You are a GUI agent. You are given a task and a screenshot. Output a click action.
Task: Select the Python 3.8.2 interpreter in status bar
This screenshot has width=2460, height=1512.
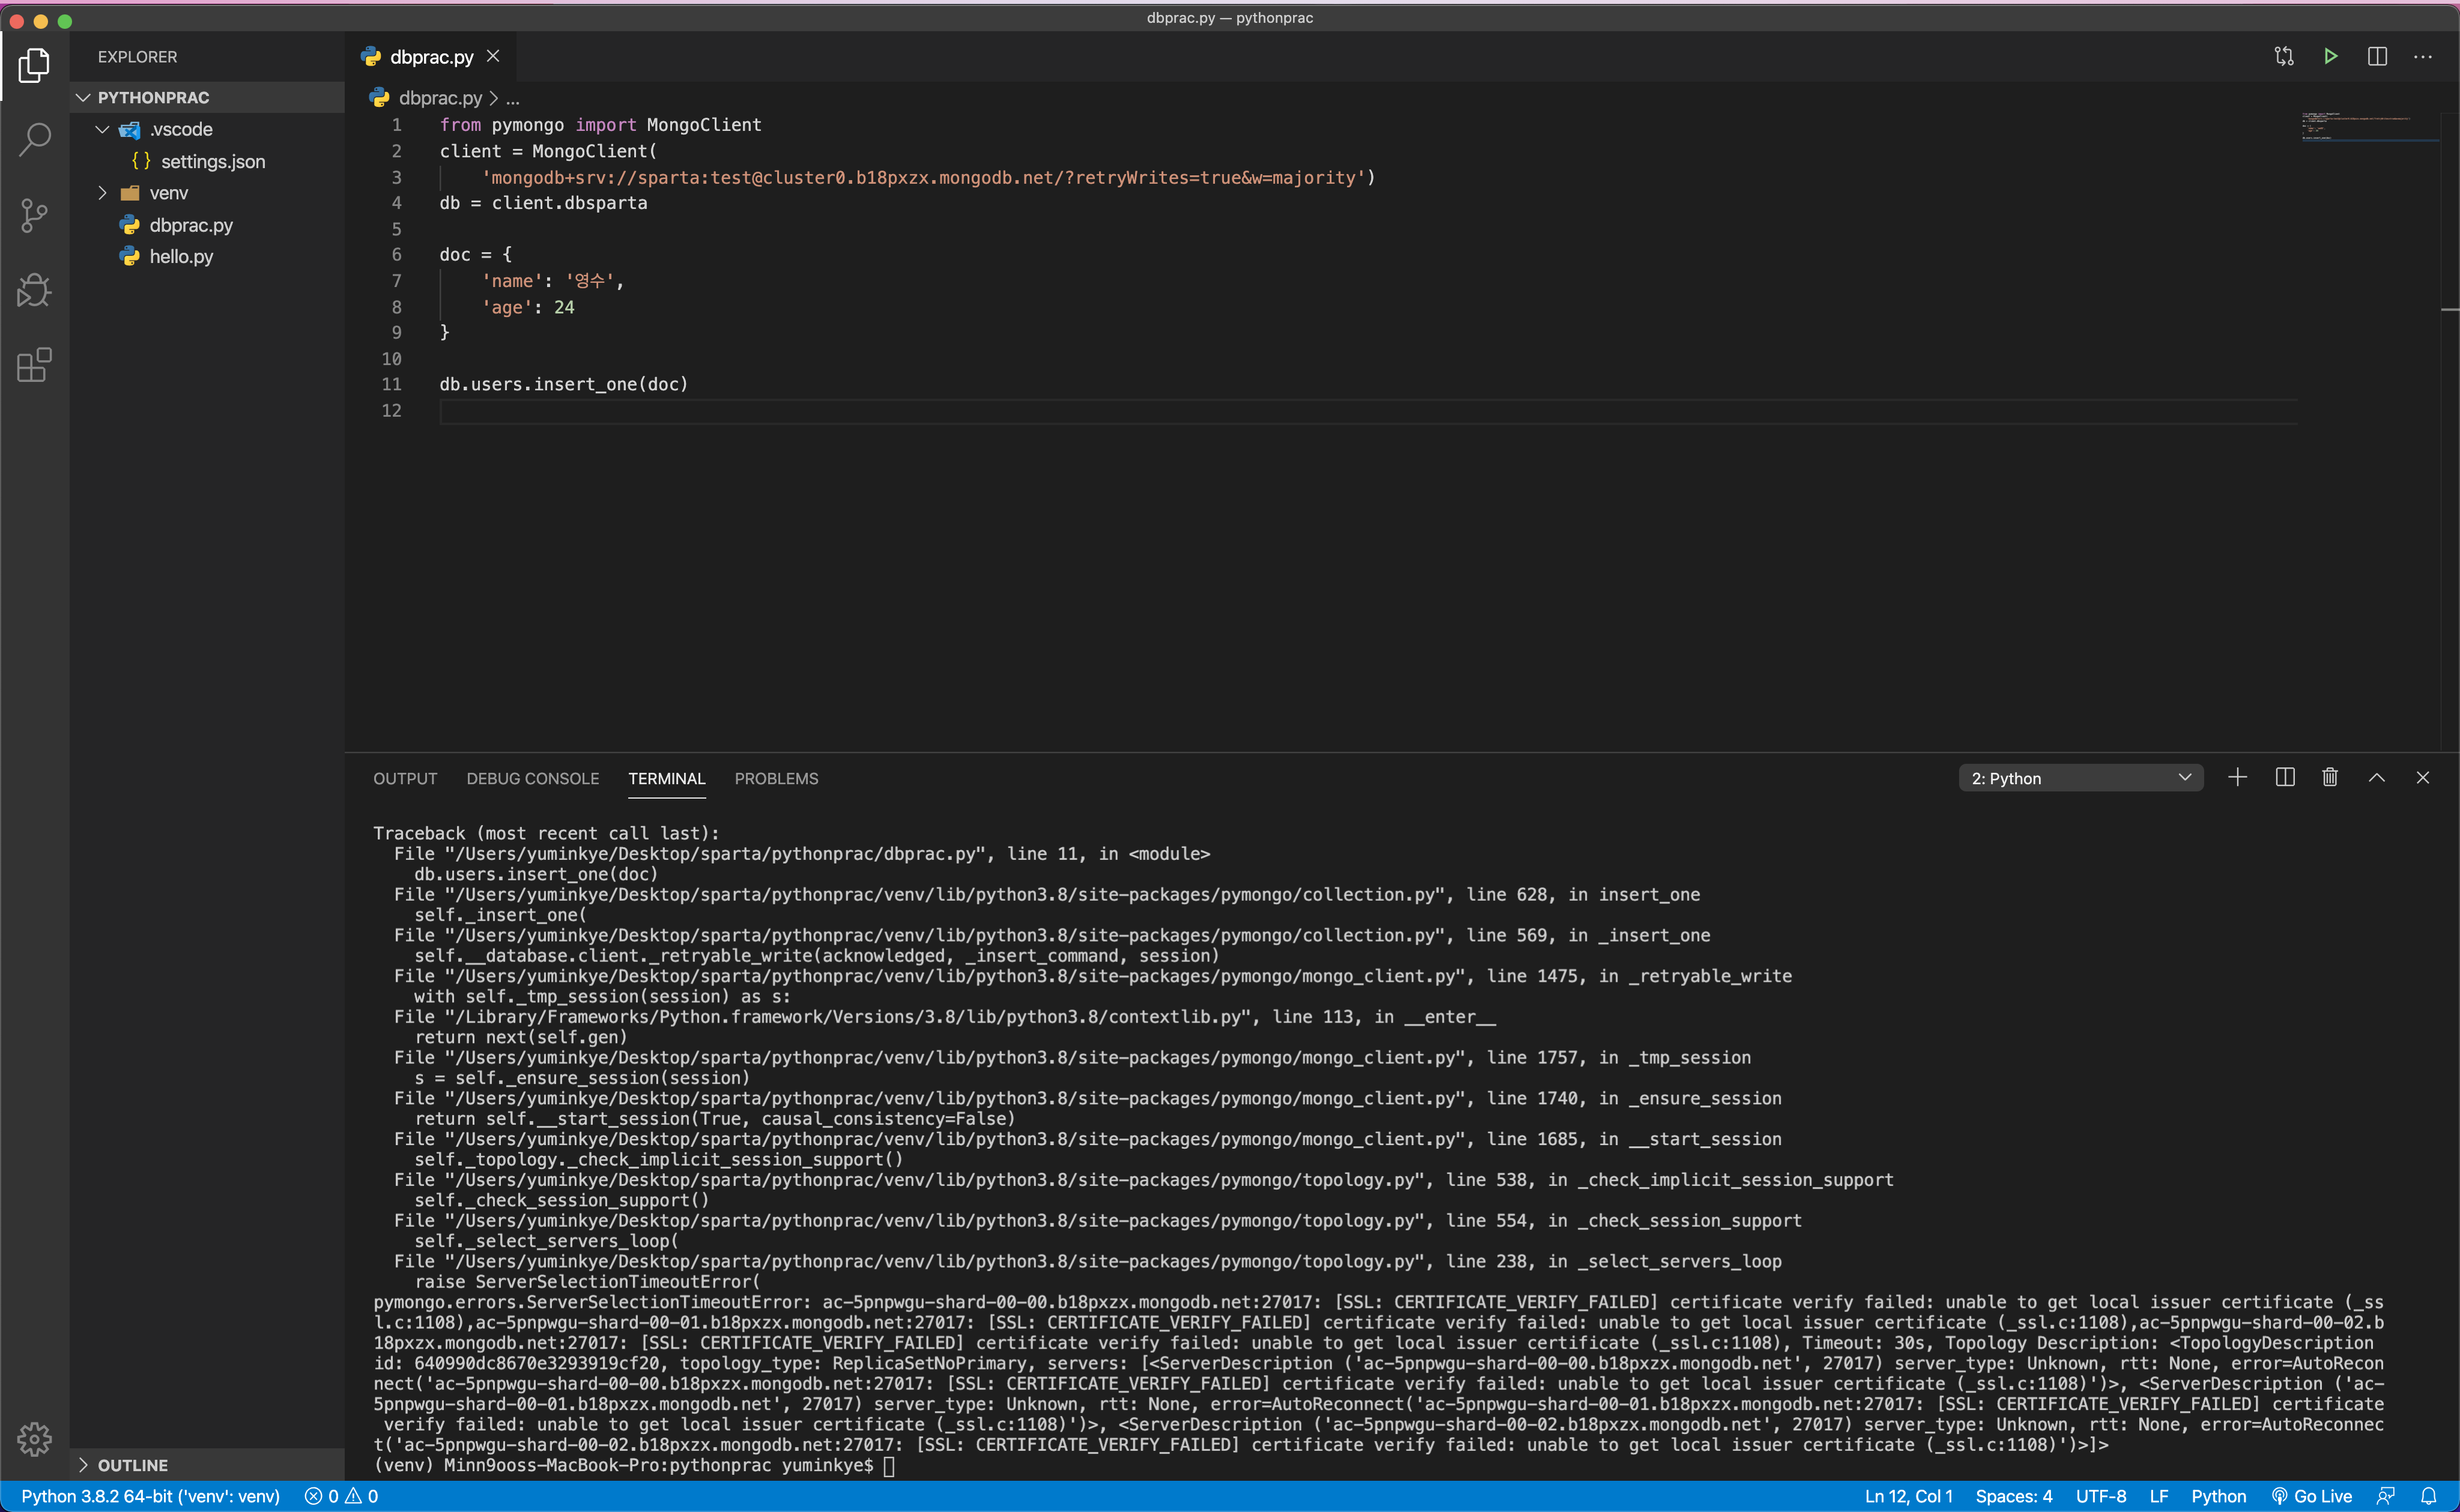coord(150,1496)
